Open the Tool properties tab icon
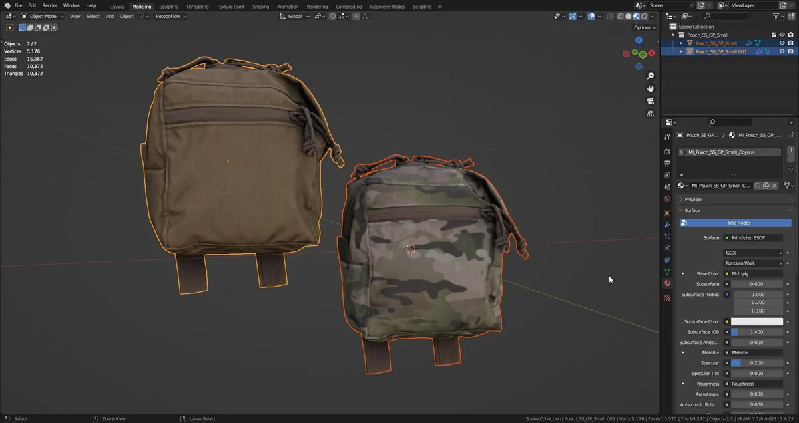 click(x=666, y=137)
